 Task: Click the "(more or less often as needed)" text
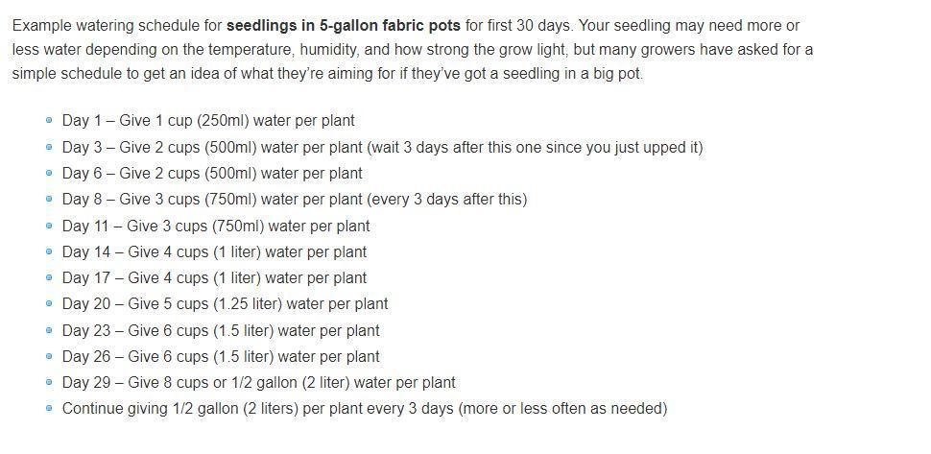(562, 409)
